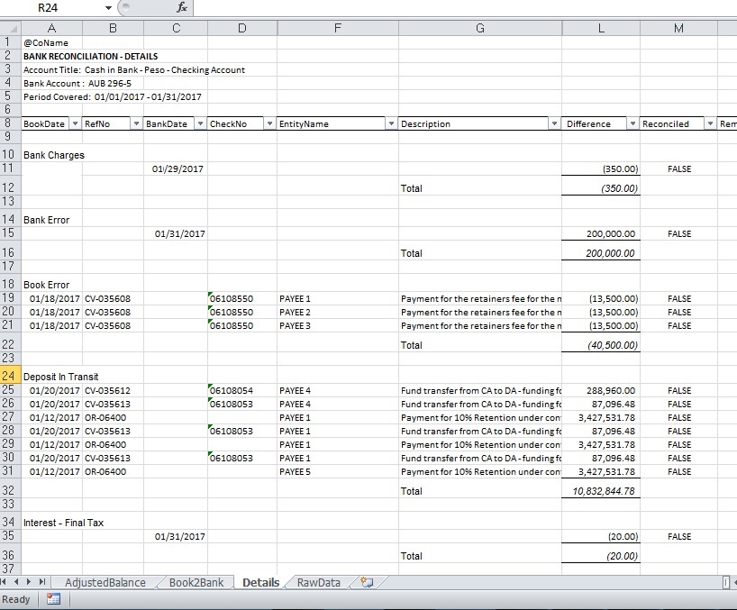Select column L header
Screen dimensions: 737x610
point(601,28)
